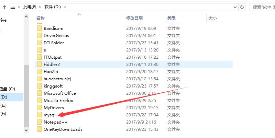The width and height of the screenshot is (275, 138).
Task: Select the Fiddler2 folder icon
Action: [40, 65]
